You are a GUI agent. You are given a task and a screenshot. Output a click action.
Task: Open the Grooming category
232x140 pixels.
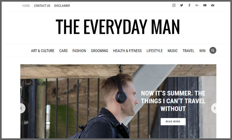[99, 51]
